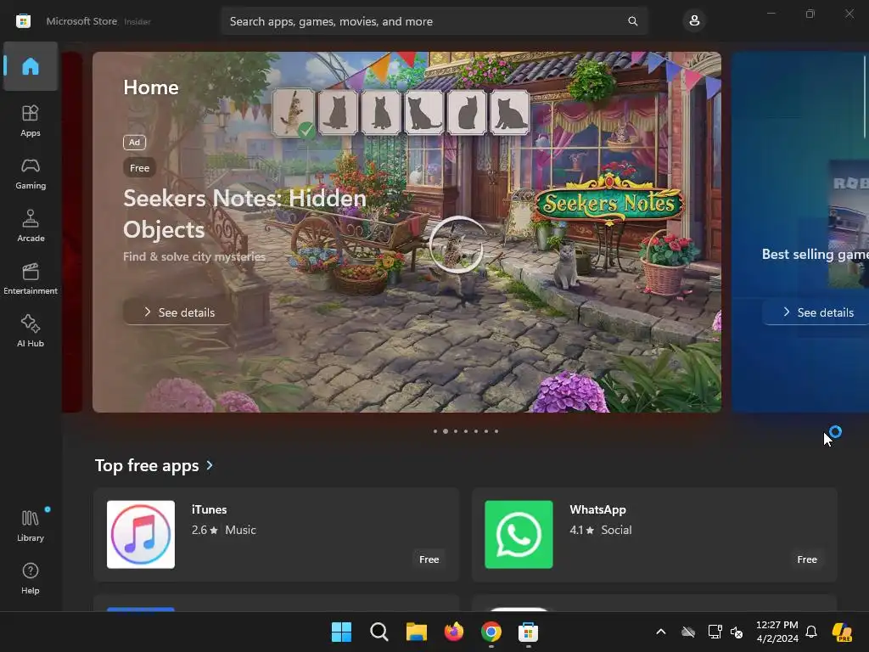
Task: Click the 4.1 star Social rating for WhatsApp
Action: click(601, 530)
